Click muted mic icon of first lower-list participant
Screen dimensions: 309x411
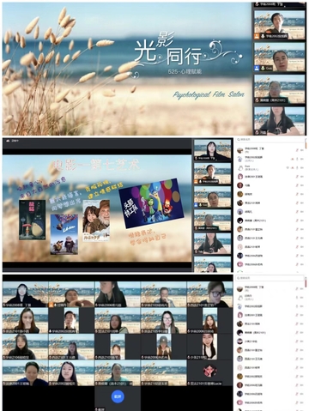[297, 288]
